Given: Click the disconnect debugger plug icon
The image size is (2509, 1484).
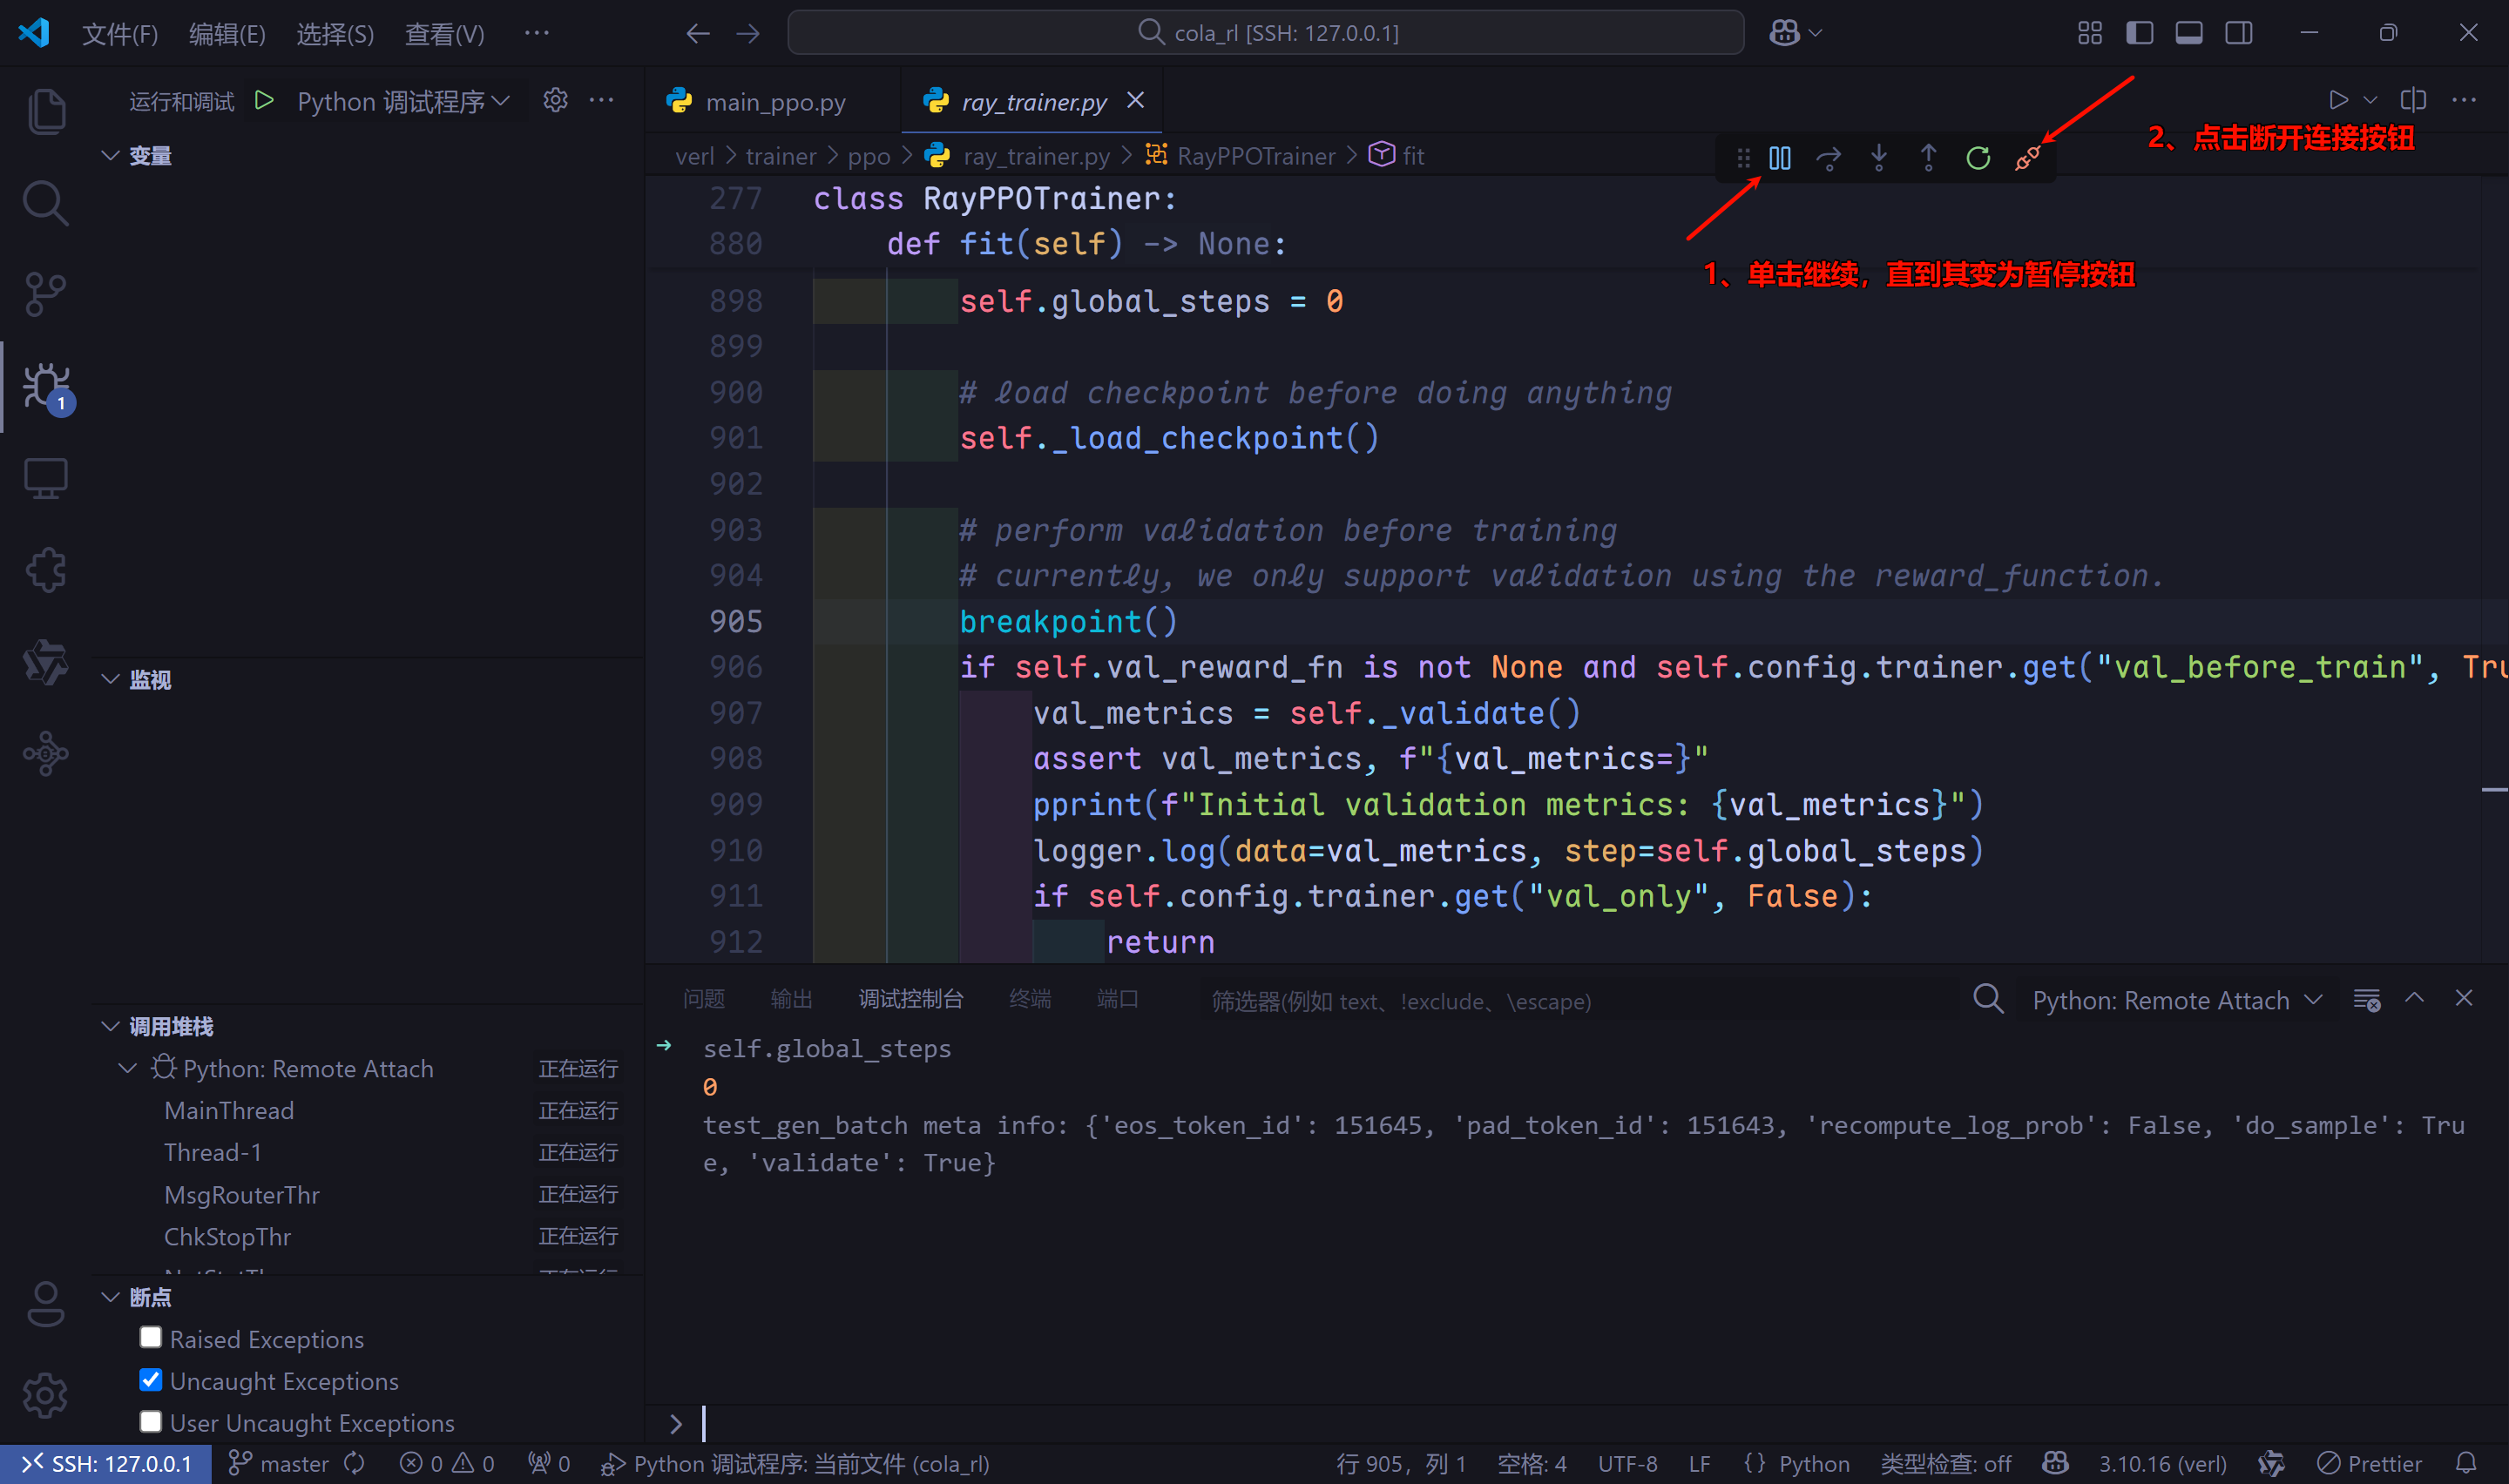Looking at the screenshot, I should (2027, 158).
